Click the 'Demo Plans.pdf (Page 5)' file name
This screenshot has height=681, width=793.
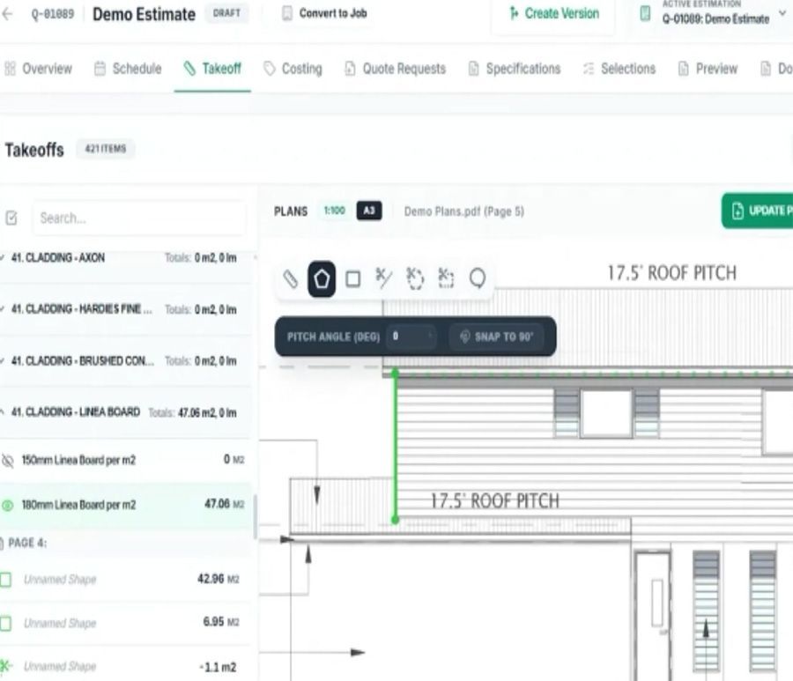463,211
